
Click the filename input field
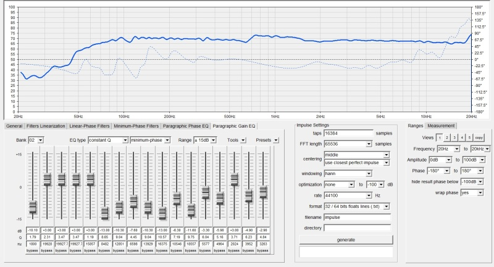click(x=358, y=218)
